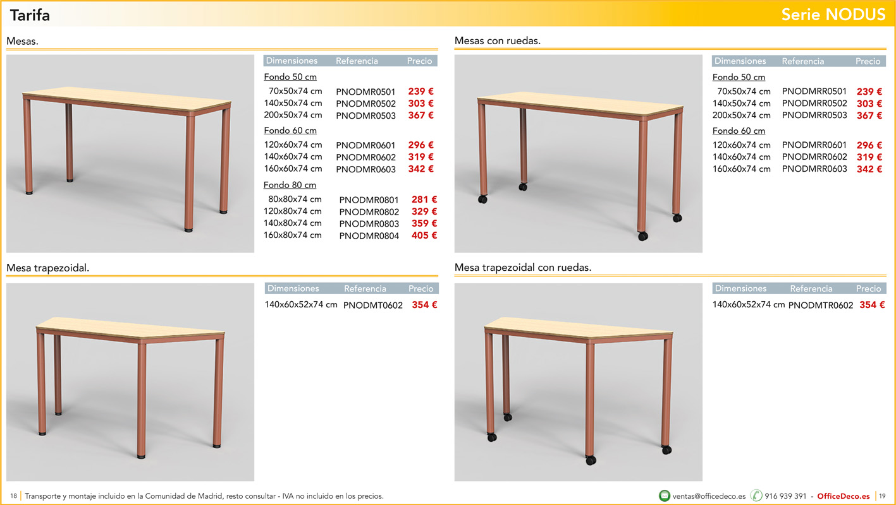896x505 pixels.
Task: Select reference code PNODMT0602
Action: click(372, 306)
